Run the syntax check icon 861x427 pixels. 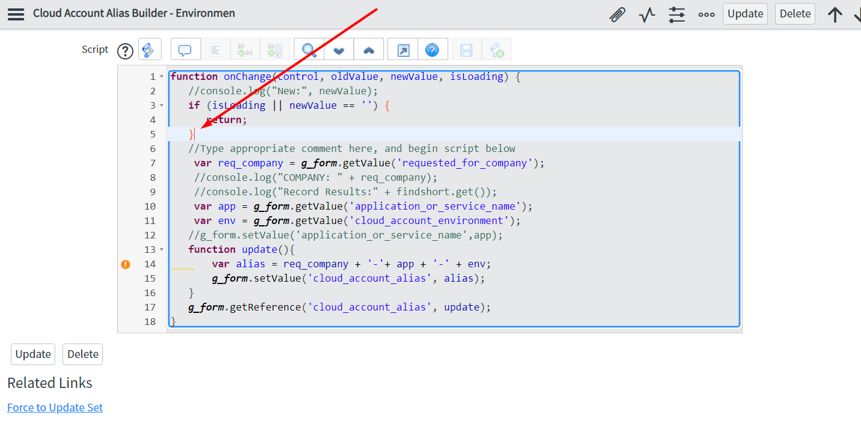click(x=497, y=49)
